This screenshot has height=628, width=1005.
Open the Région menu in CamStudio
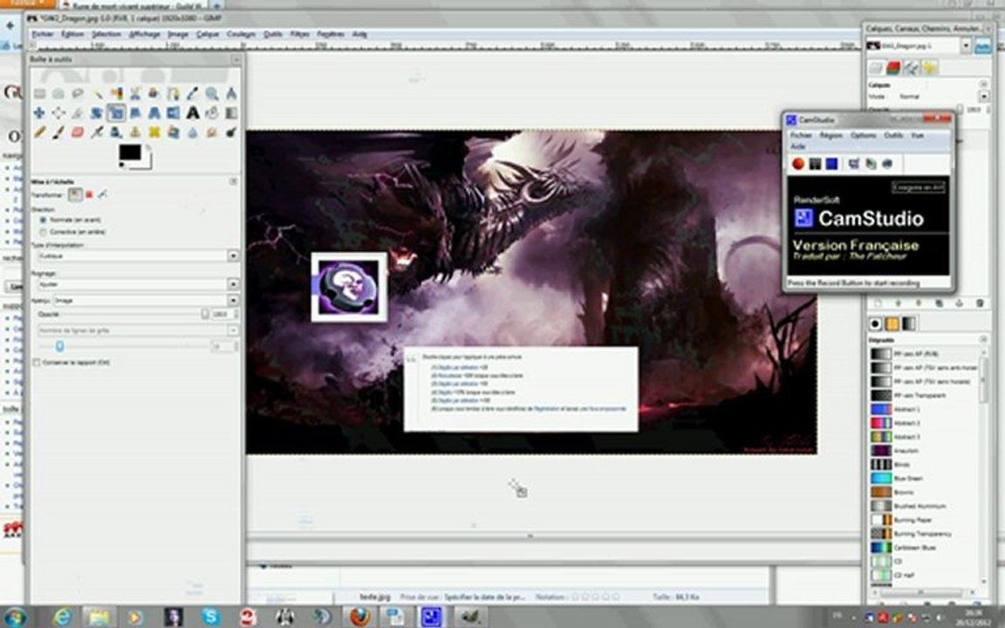[x=831, y=135]
